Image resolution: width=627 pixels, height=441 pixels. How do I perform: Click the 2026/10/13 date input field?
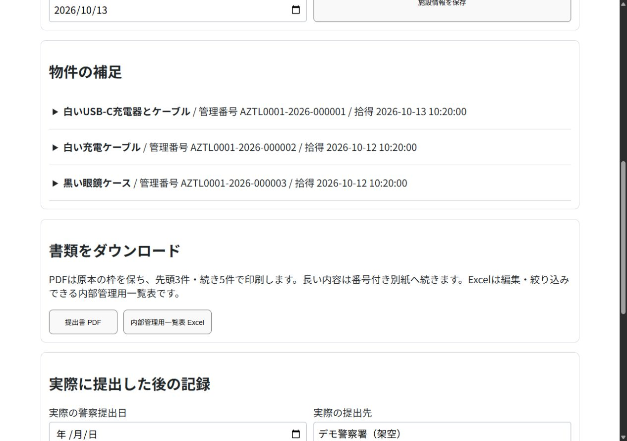(x=177, y=10)
